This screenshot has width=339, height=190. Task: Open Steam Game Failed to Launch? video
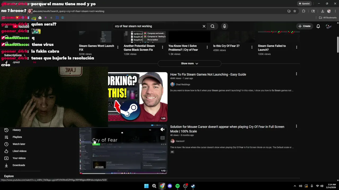point(272,48)
